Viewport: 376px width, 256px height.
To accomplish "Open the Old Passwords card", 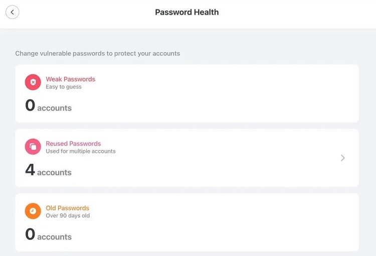I will point(187,222).
